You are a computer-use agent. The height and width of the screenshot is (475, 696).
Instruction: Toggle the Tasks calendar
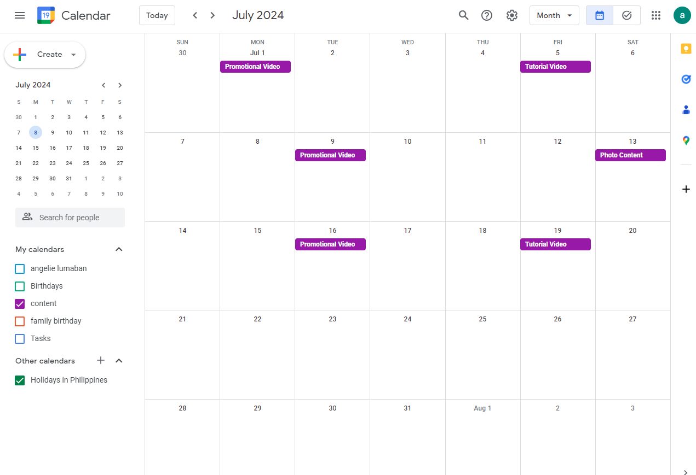[20, 338]
